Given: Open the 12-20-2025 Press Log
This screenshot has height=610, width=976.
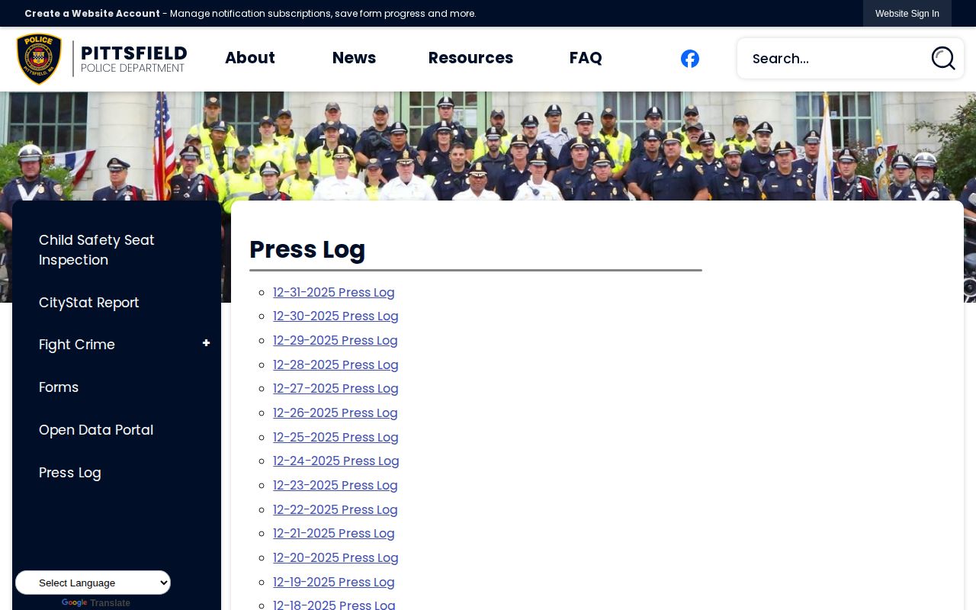Looking at the screenshot, I should coord(335,558).
